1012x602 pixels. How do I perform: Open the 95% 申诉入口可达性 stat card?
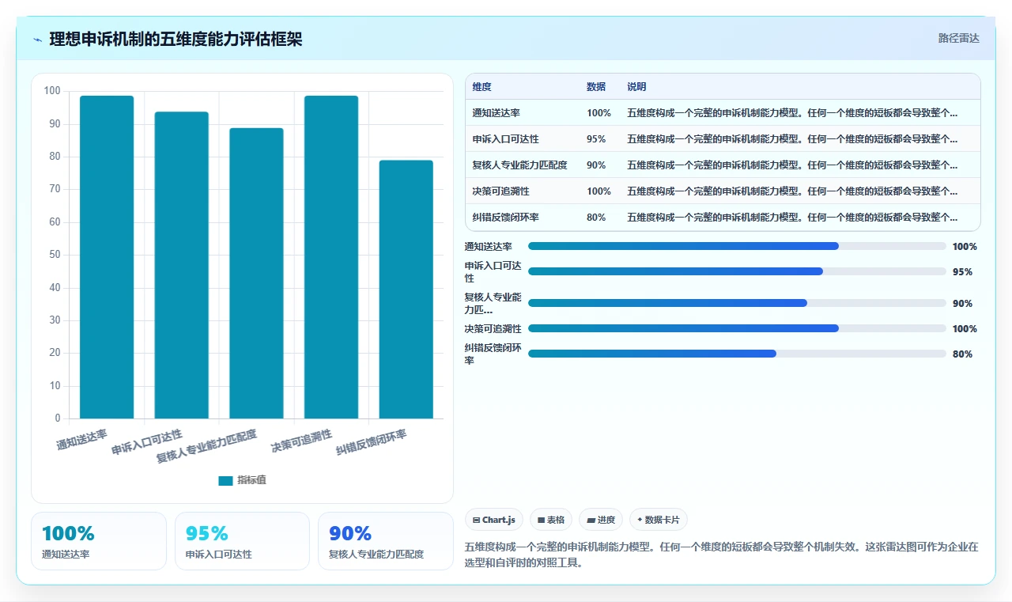[x=242, y=541]
